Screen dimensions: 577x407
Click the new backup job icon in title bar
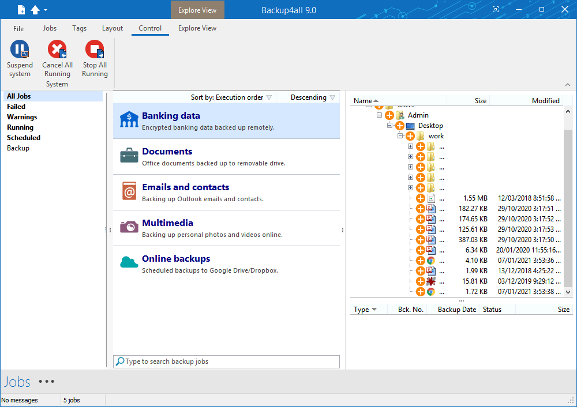21,10
